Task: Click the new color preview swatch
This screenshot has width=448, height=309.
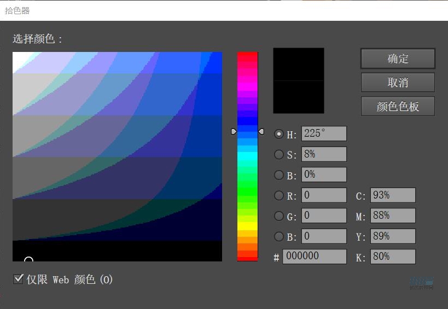Action: [x=298, y=65]
